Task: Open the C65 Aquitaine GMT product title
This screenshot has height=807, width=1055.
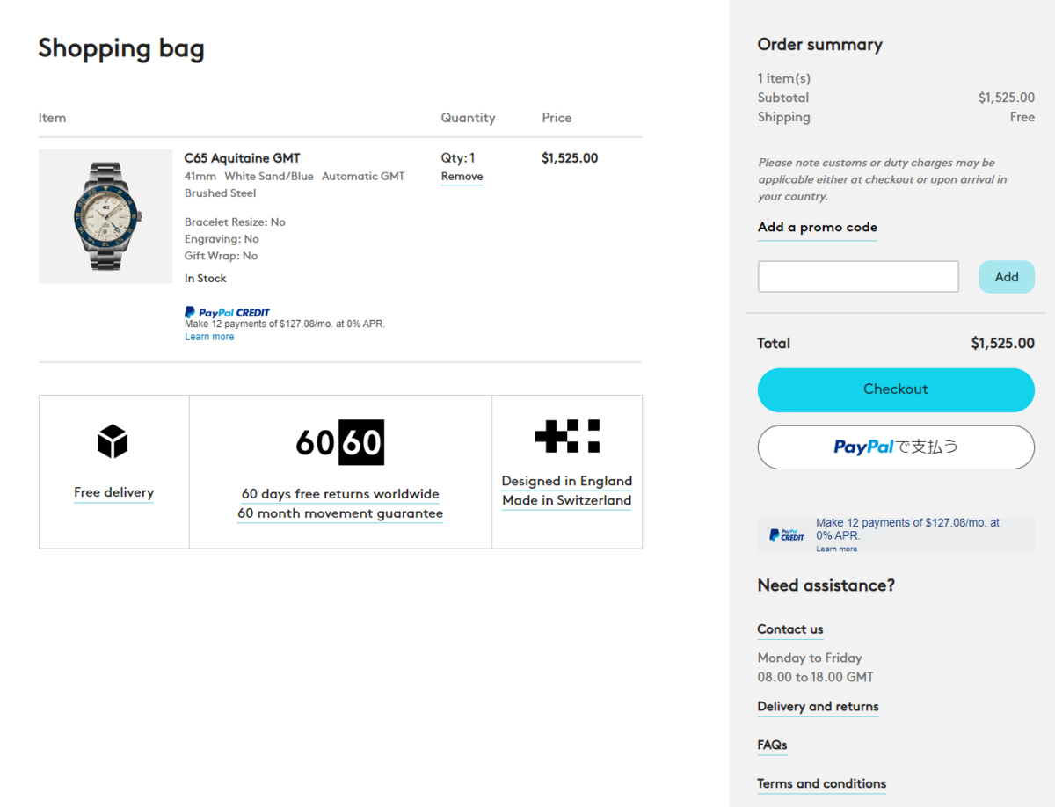Action: click(x=243, y=158)
